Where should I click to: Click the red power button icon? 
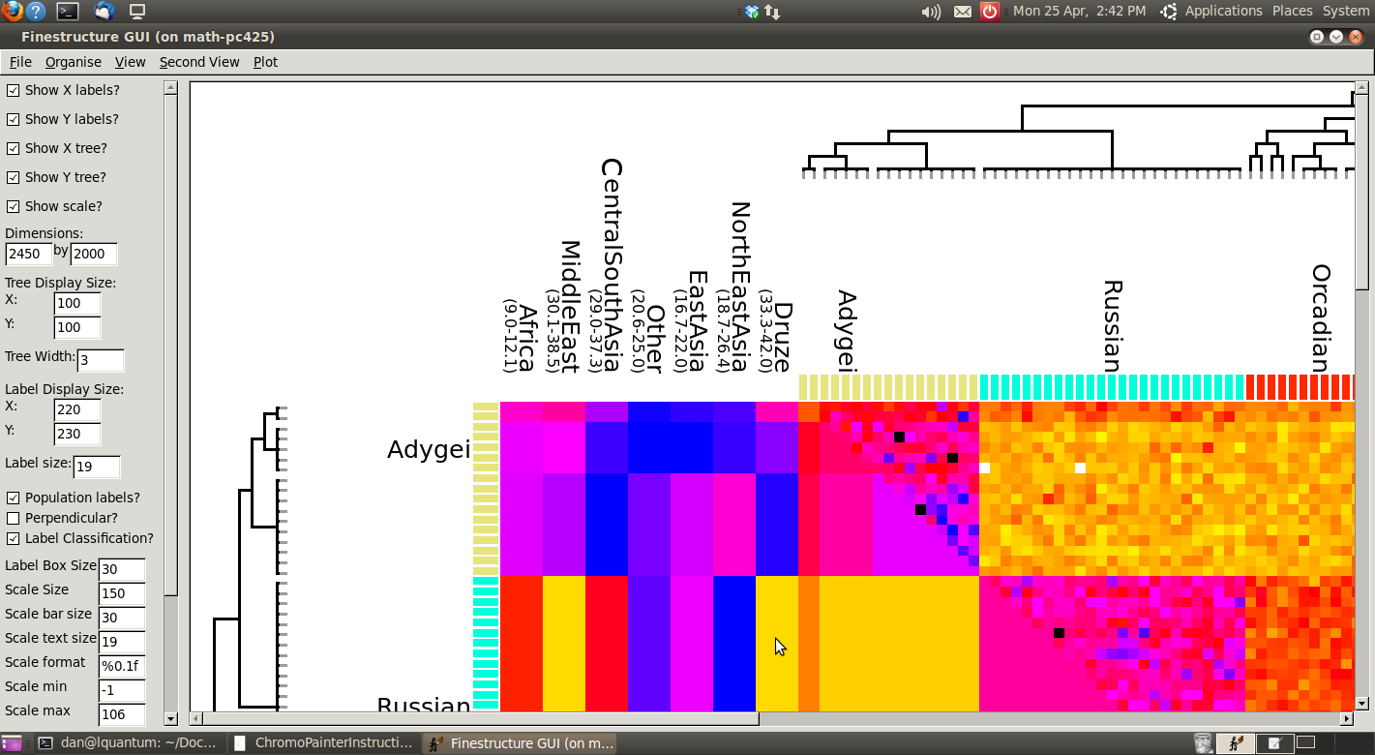pos(989,12)
